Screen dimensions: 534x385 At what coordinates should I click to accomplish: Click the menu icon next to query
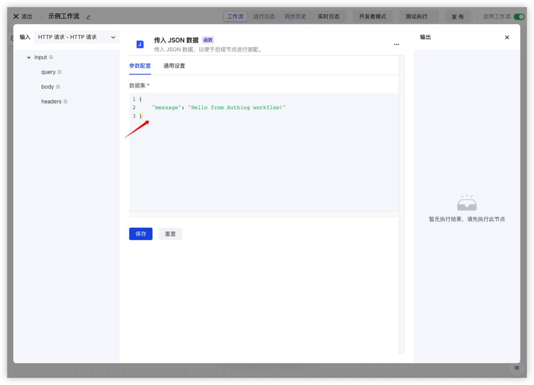(60, 72)
